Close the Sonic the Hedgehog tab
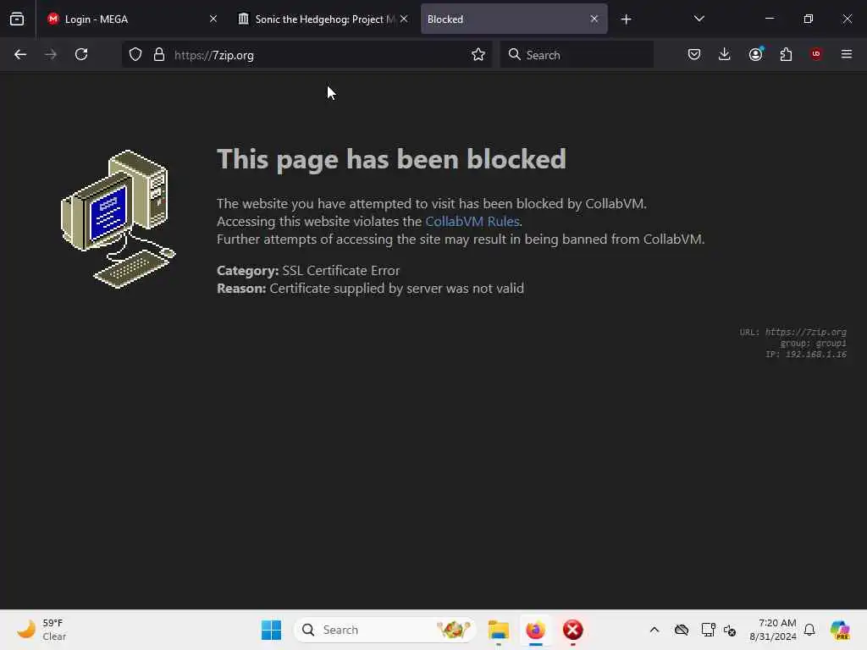Screen dimensions: 867x650 click(404, 19)
